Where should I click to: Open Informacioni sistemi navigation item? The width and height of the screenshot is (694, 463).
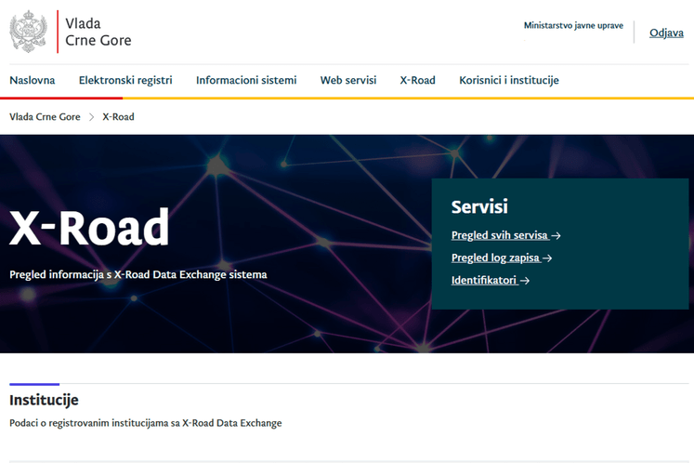click(x=246, y=80)
